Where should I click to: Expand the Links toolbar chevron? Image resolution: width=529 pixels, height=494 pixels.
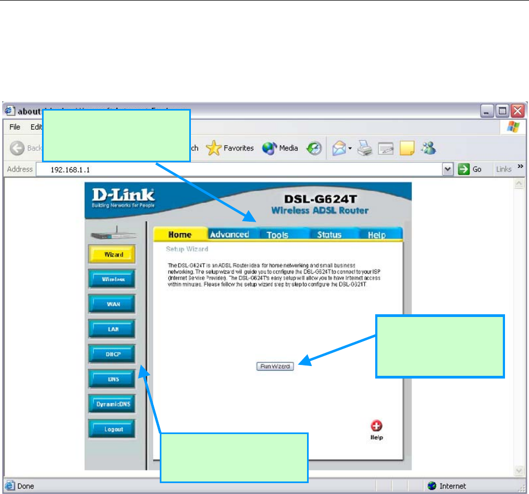coord(520,166)
